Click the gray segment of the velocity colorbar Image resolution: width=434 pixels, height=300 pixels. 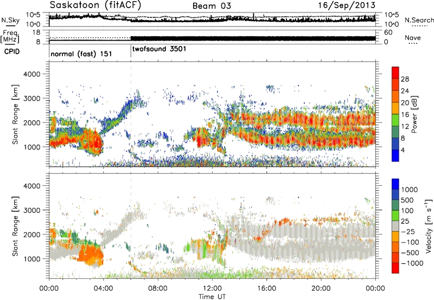395,226
